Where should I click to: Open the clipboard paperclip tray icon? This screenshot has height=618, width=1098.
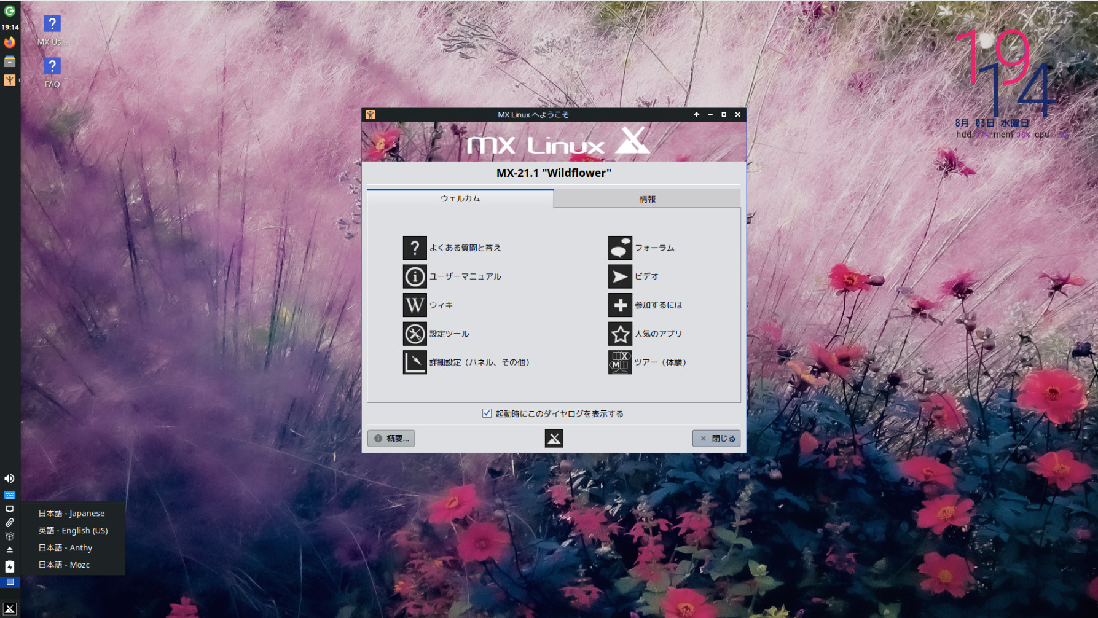9,523
